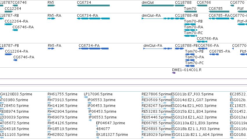Viewport: 247px width, 139px height.
Task: Open the ESG011b.E7_F03.5prime EST label
Action: [x=192, y=94]
